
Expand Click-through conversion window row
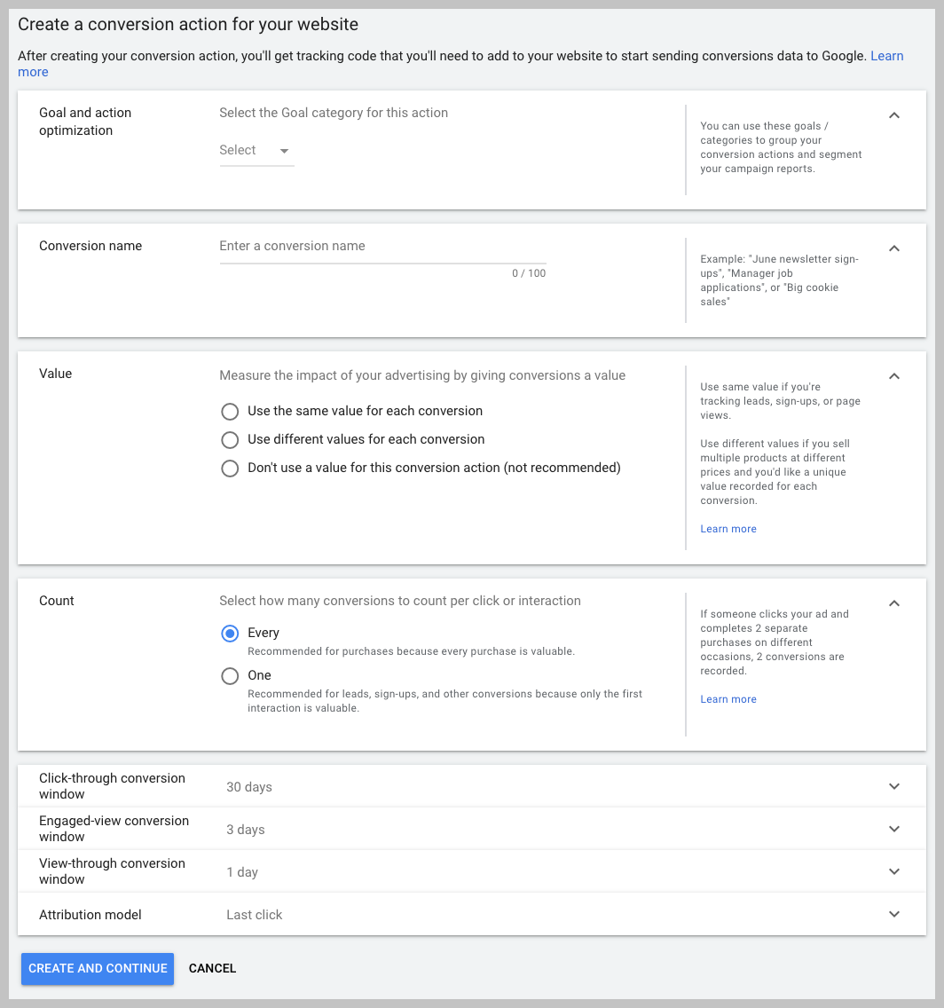click(x=894, y=786)
